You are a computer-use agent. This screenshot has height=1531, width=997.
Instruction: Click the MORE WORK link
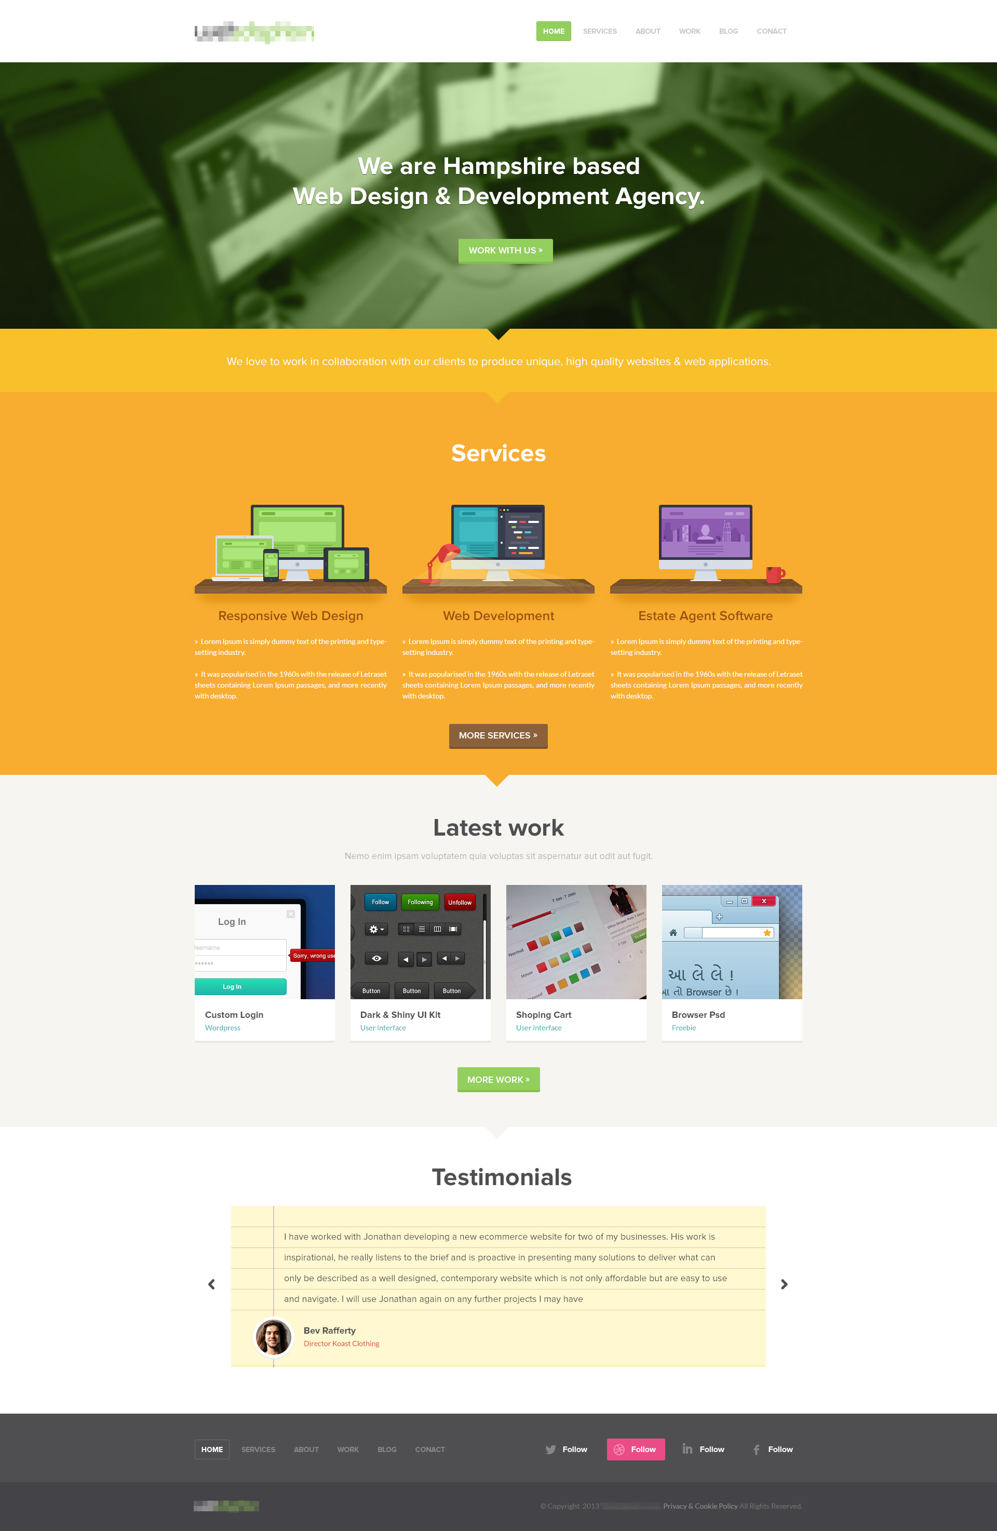click(x=498, y=1079)
